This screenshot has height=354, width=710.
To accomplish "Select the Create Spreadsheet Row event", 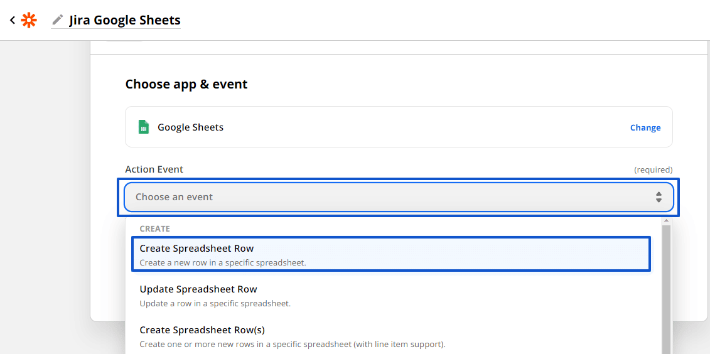I will (x=392, y=254).
